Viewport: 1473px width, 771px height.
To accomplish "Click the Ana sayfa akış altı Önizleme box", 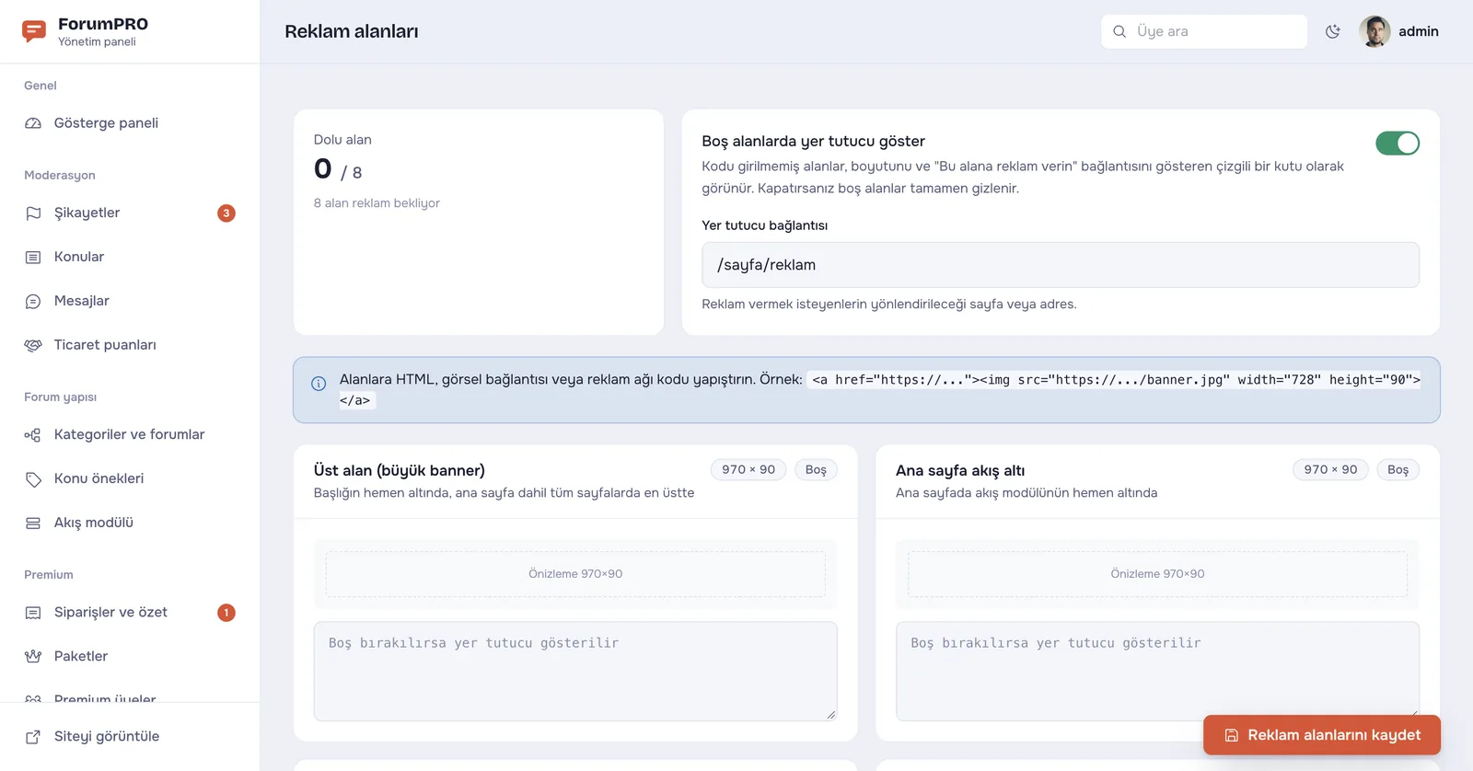I will (x=1157, y=574).
